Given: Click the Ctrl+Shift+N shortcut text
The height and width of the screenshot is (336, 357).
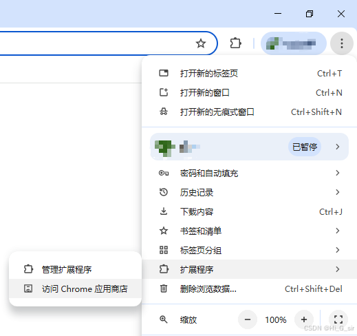Looking at the screenshot, I should pos(316,112).
